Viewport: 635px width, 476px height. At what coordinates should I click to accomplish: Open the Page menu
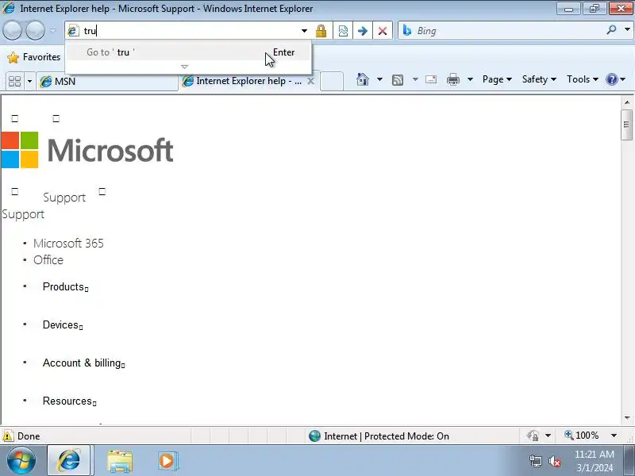[x=497, y=79]
